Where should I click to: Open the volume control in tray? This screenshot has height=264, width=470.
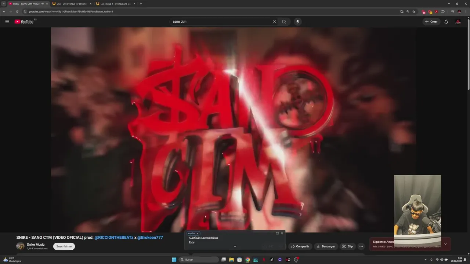coord(442,260)
